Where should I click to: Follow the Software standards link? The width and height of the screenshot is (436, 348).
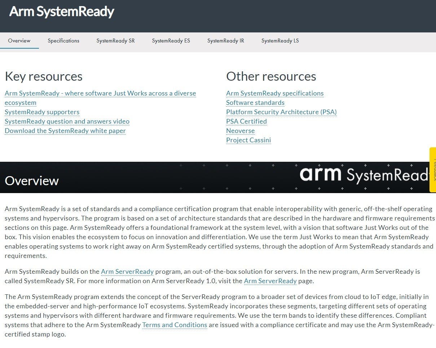[255, 103]
